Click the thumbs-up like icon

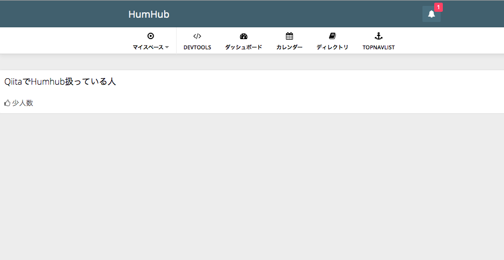[7, 103]
